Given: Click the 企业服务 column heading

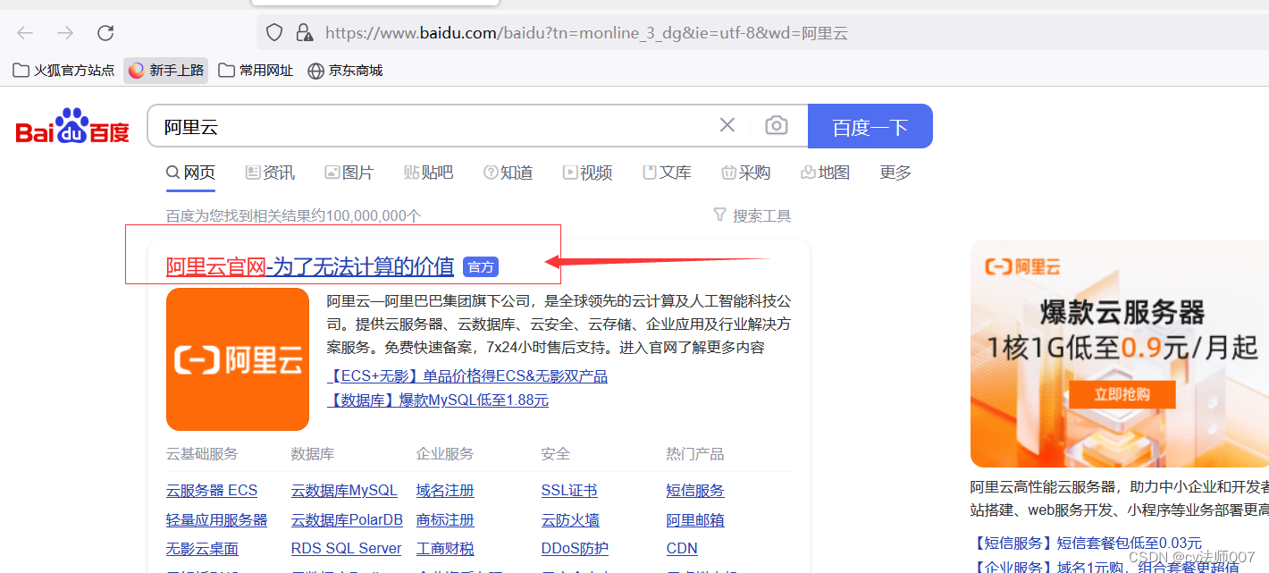Looking at the screenshot, I should click(445, 454).
